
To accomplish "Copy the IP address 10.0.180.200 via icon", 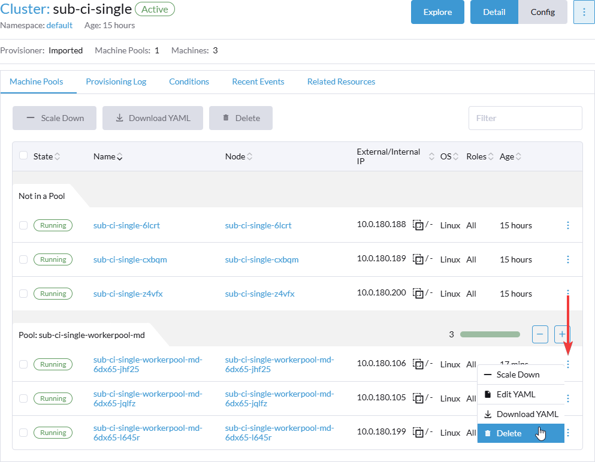I will click(x=418, y=294).
